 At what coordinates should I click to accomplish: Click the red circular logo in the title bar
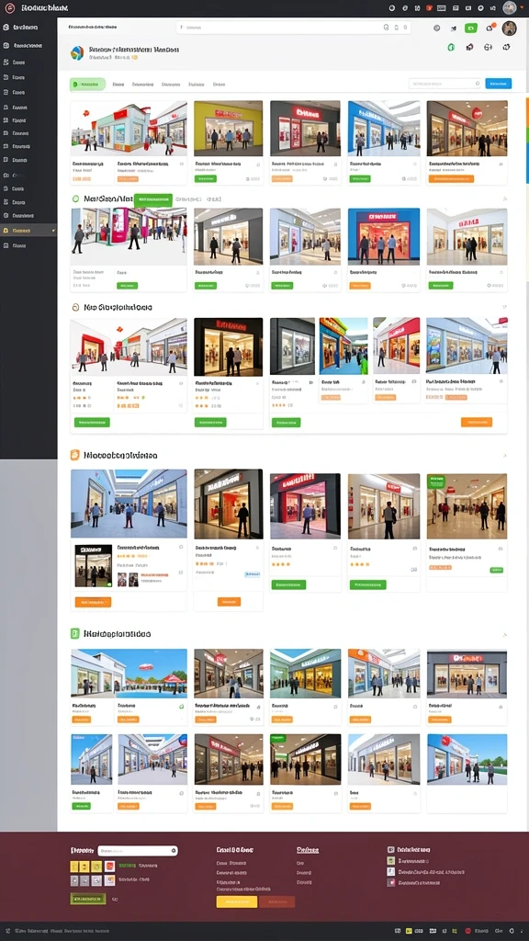click(9, 7)
